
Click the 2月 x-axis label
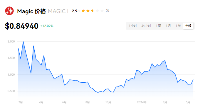21,102
